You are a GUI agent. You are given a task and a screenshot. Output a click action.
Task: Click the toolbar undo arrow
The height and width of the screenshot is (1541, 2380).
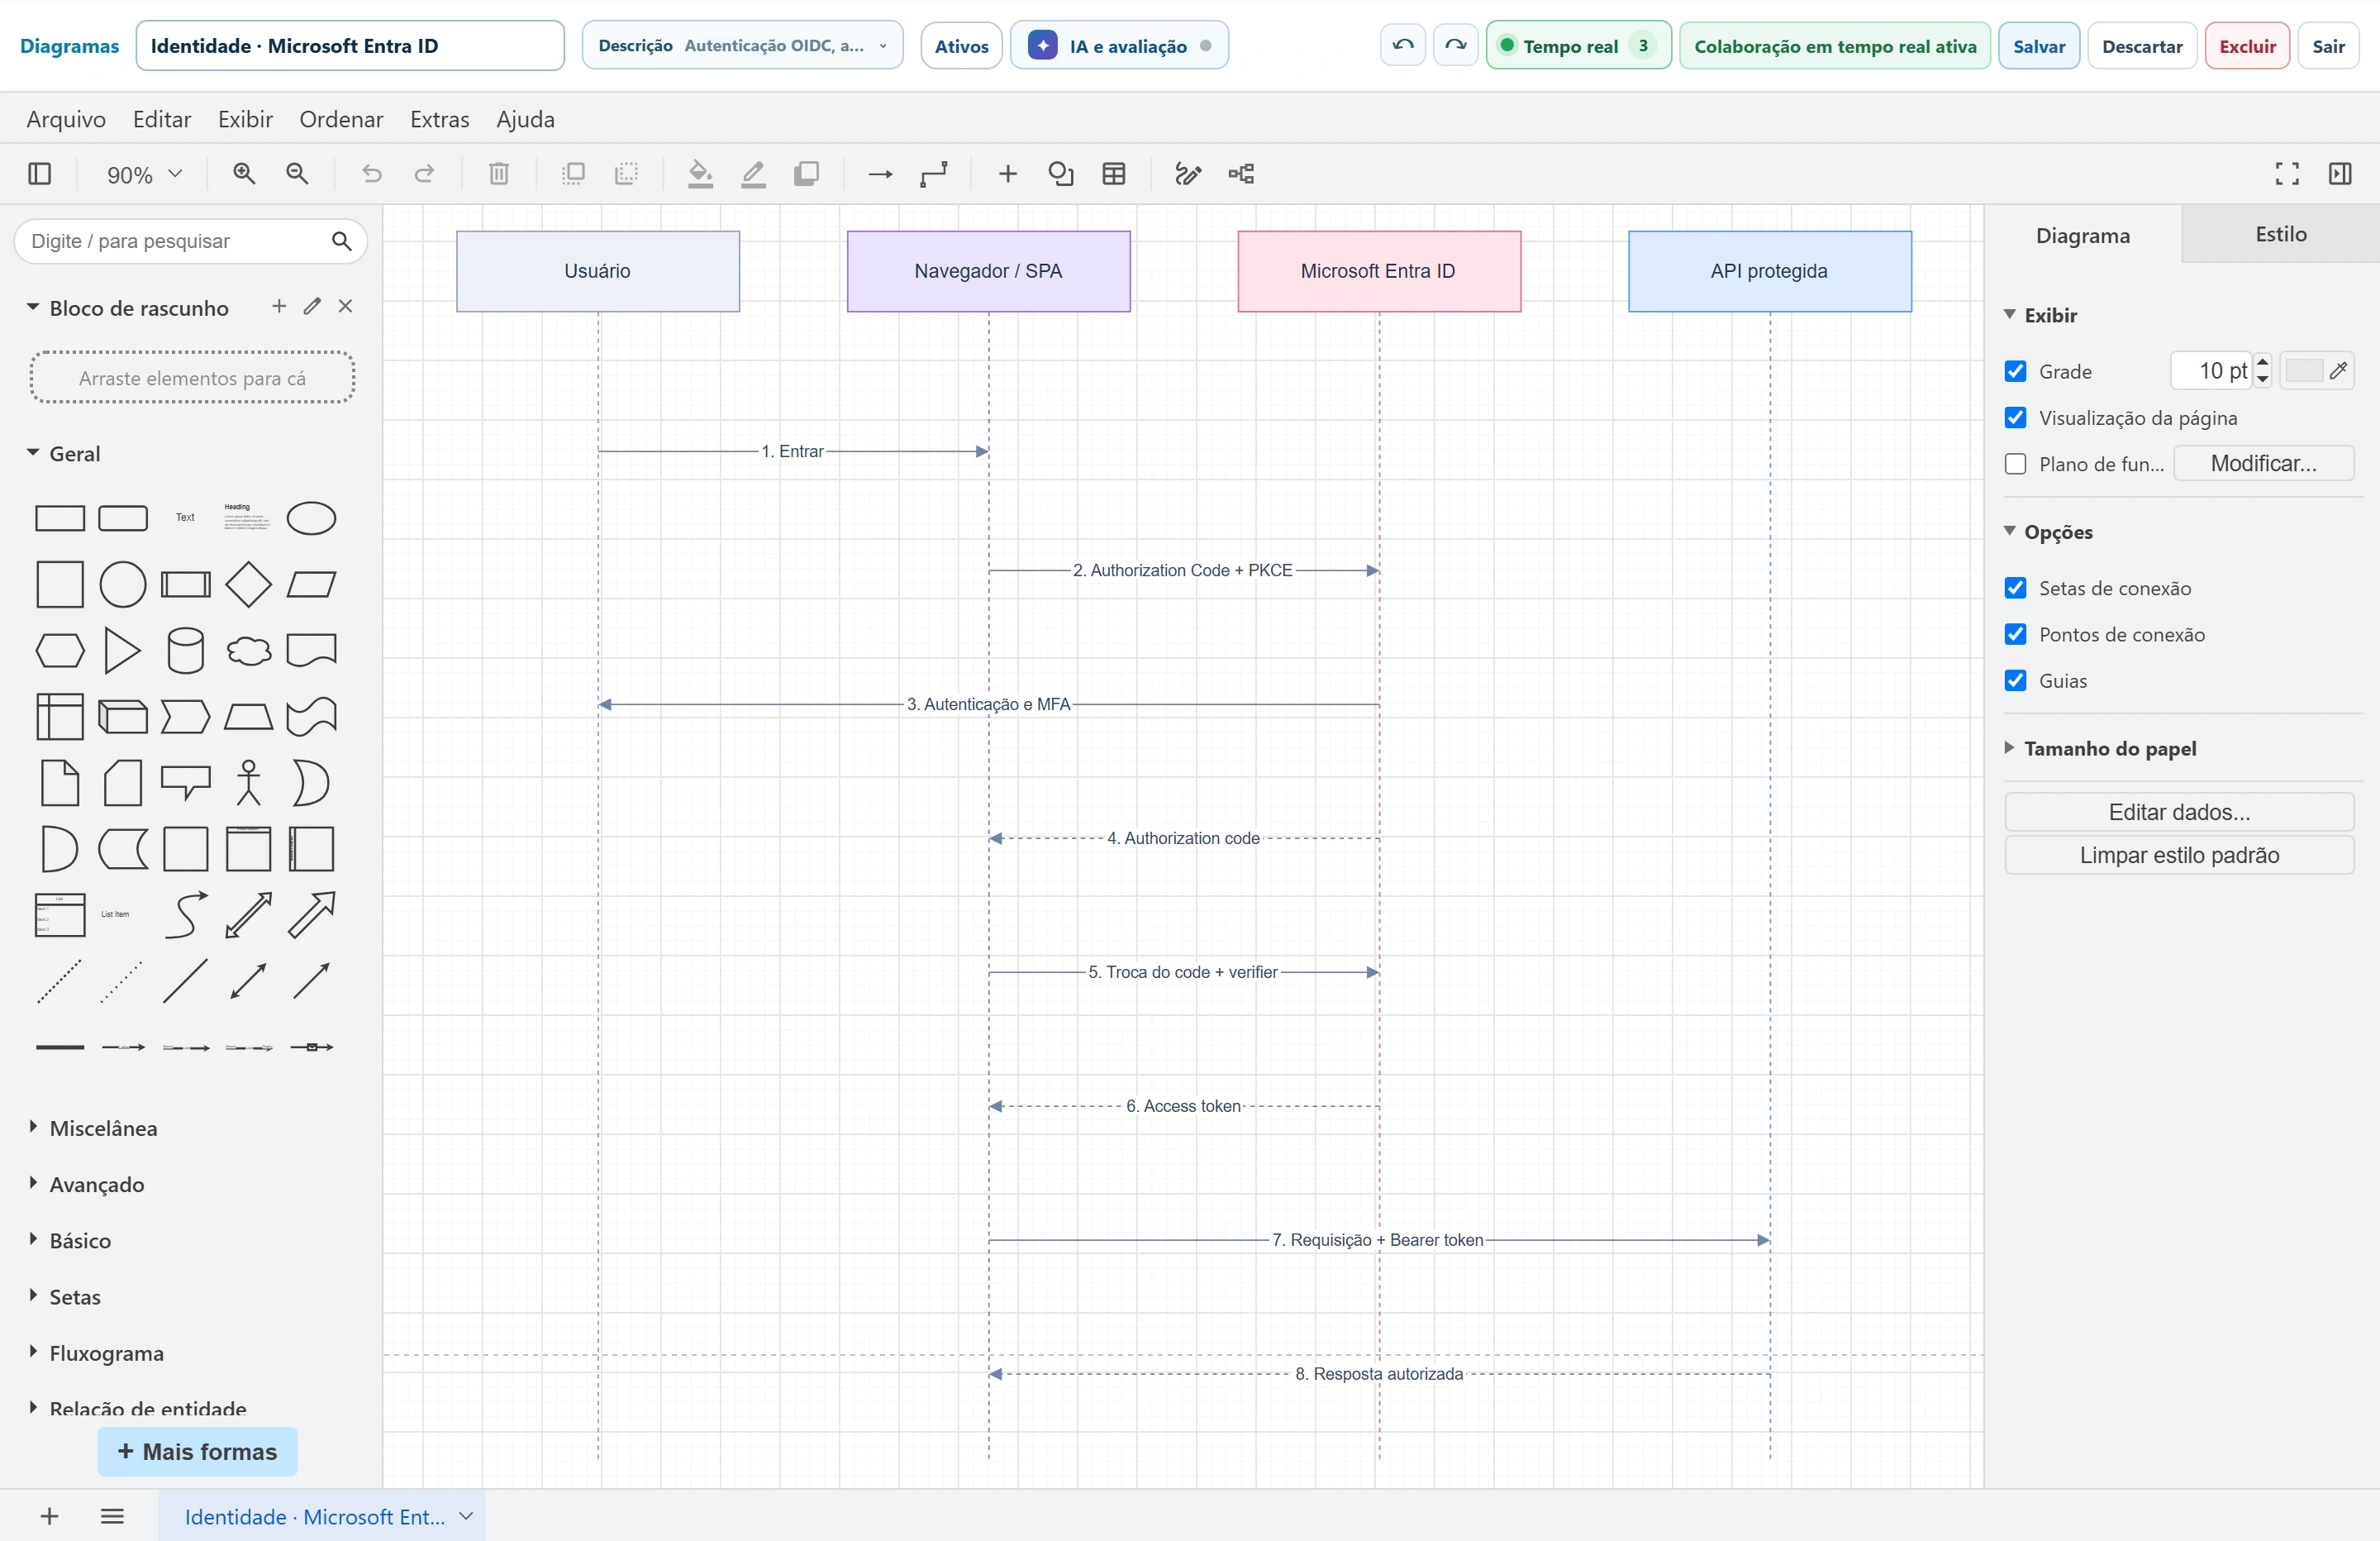[x=372, y=174]
